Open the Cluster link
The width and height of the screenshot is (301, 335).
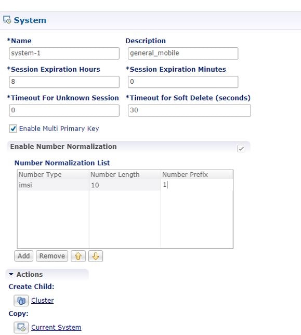(x=43, y=300)
